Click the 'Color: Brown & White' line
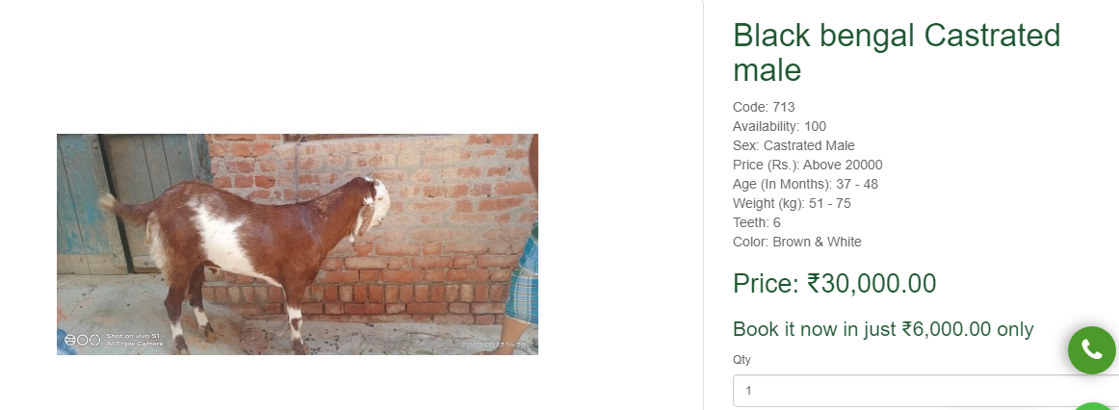 pos(797,242)
